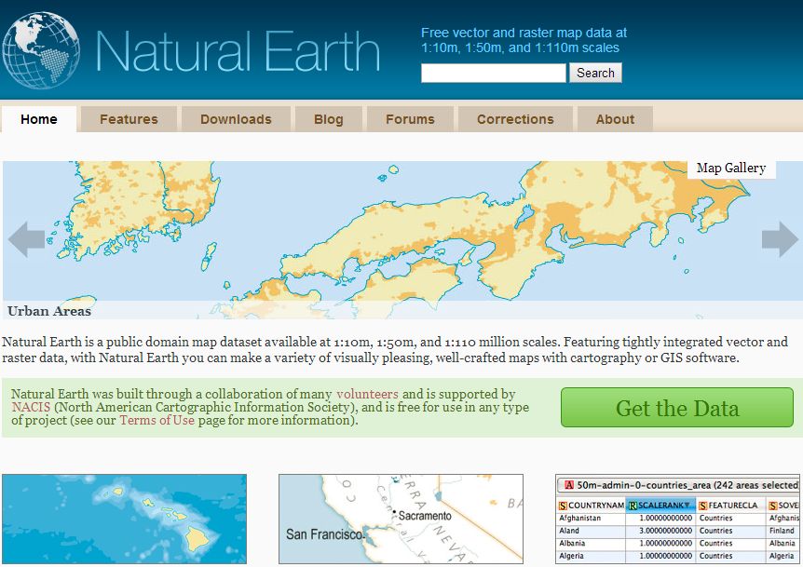Open the NACIS link
This screenshot has width=803, height=567.
pos(31,408)
